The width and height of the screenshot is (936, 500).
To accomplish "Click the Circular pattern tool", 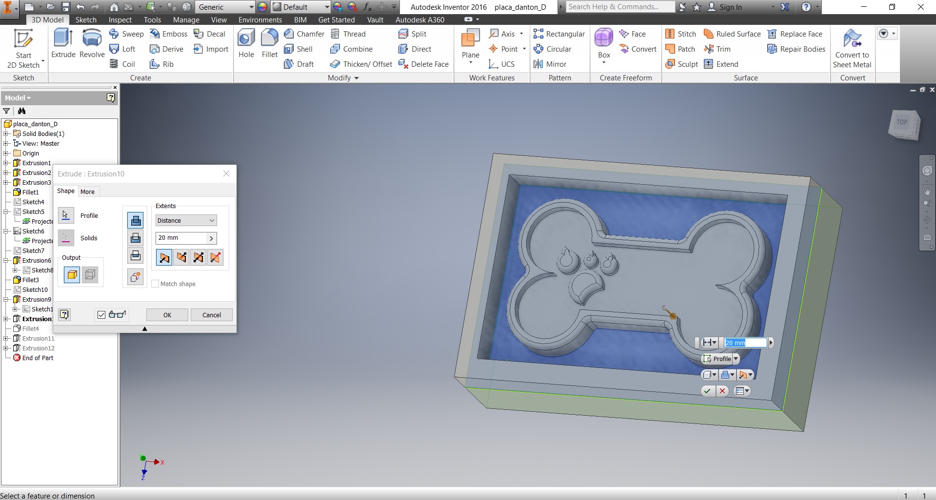I will pos(552,49).
